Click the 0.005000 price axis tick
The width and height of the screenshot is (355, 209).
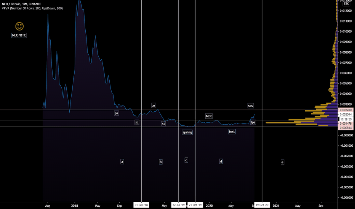(x=346, y=83)
